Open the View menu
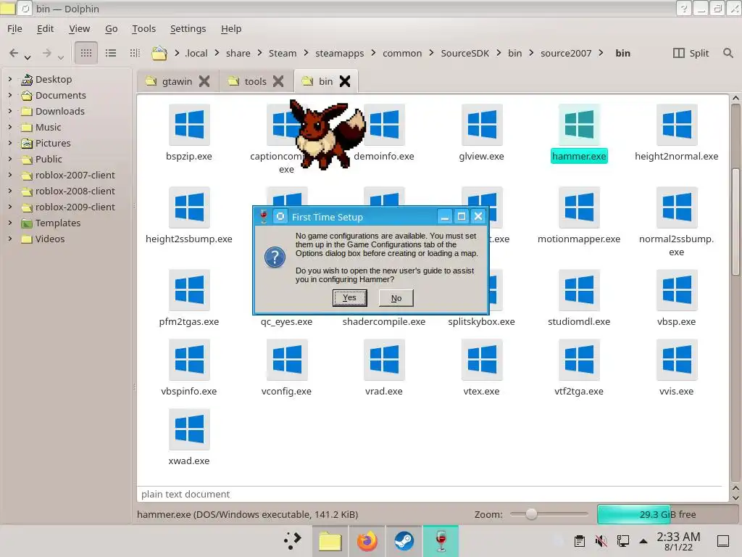Screen dimensions: 742x557 coord(80,28)
